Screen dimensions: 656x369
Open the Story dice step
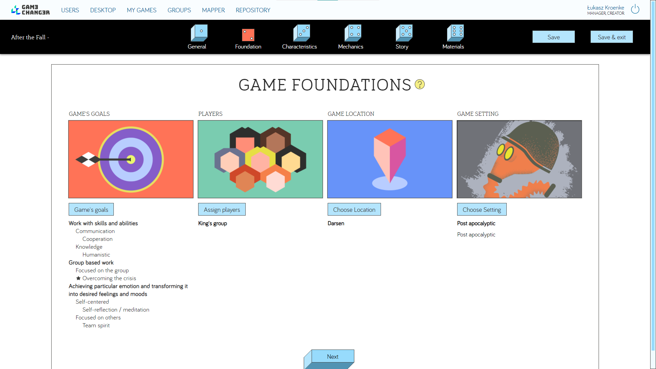[404, 33]
